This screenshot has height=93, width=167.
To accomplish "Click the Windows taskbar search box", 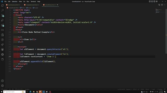I will [x=14, y=92].
